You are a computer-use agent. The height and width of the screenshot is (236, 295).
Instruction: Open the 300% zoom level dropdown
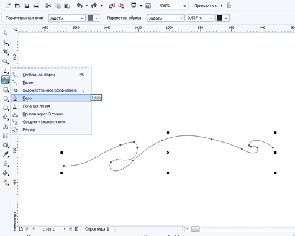(x=185, y=6)
